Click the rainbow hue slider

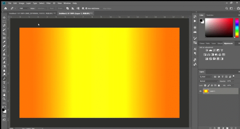[x=237, y=28]
